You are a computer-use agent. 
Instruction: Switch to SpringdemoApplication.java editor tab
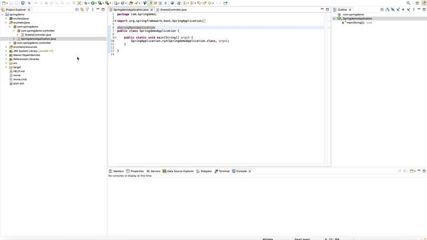click(x=131, y=9)
